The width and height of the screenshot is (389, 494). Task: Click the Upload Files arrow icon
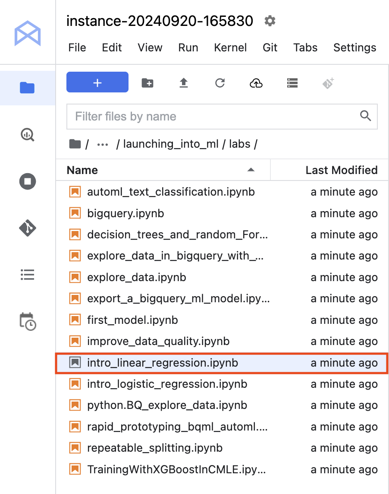click(184, 83)
